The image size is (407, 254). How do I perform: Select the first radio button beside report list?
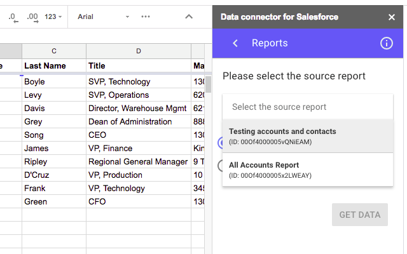[221, 143]
